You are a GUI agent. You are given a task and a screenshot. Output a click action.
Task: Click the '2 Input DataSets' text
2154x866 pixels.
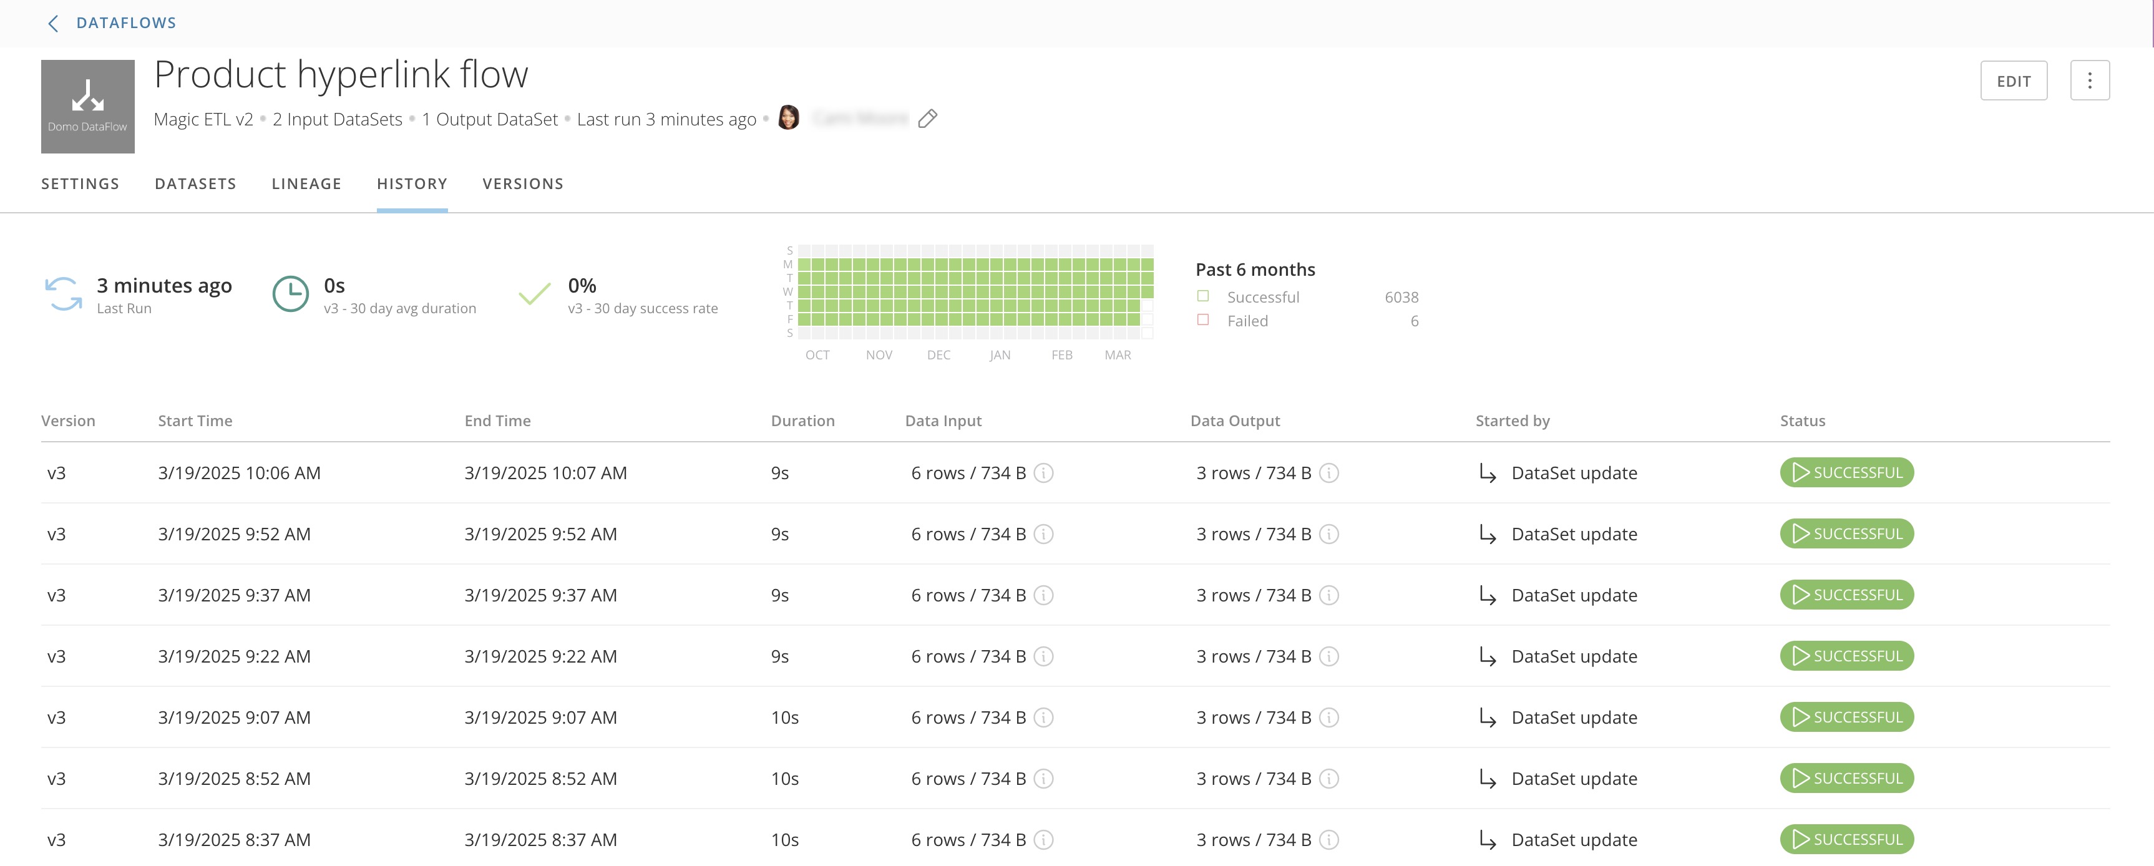pyautogui.click(x=337, y=120)
